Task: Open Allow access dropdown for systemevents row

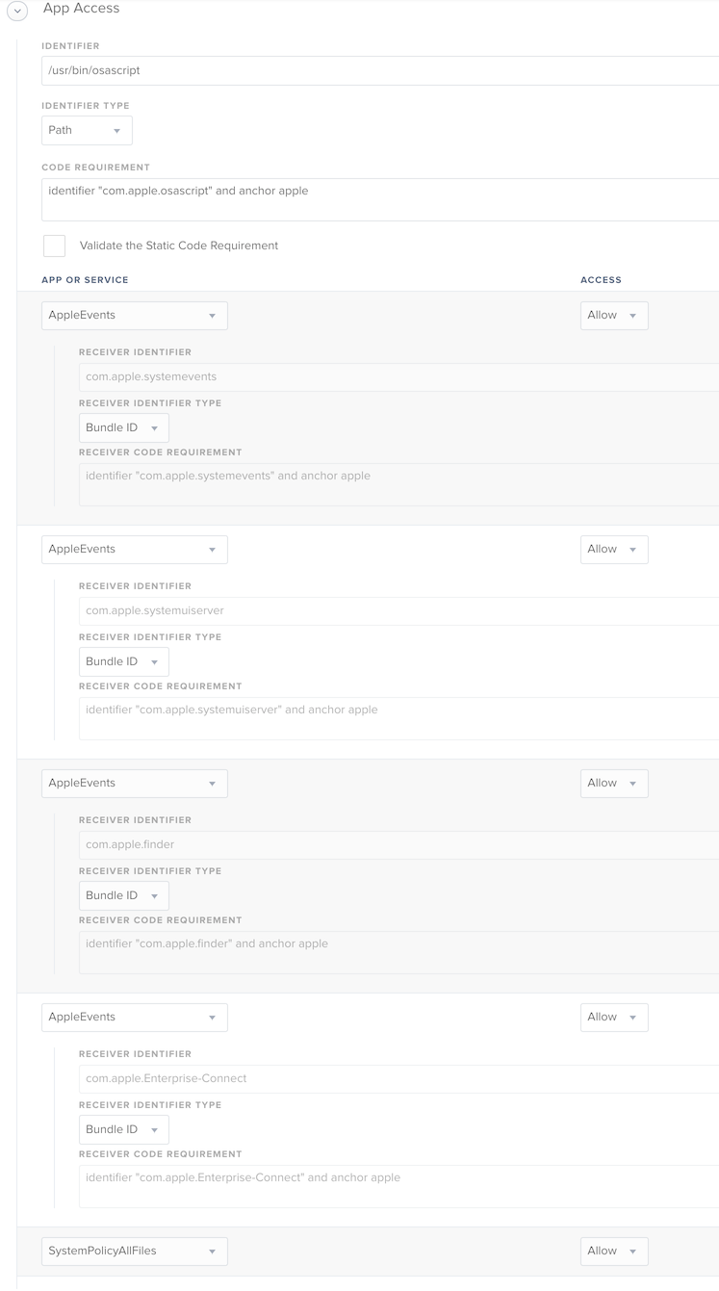Action: (x=614, y=316)
